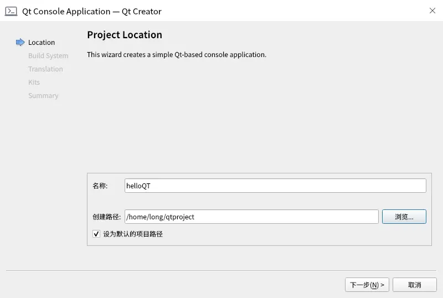Select the Translation wizard step
Image resolution: width=443 pixels, height=298 pixels.
pyautogui.click(x=45, y=69)
